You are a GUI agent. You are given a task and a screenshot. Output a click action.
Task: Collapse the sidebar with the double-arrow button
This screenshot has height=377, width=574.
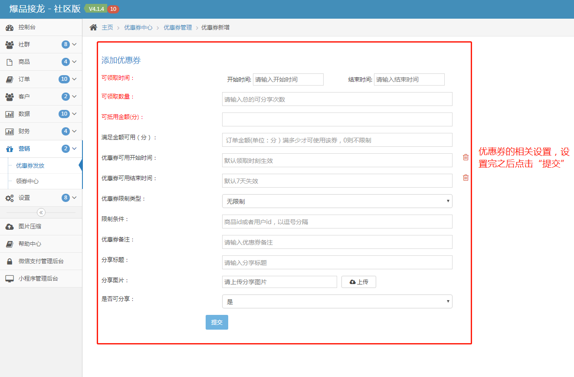point(41,212)
